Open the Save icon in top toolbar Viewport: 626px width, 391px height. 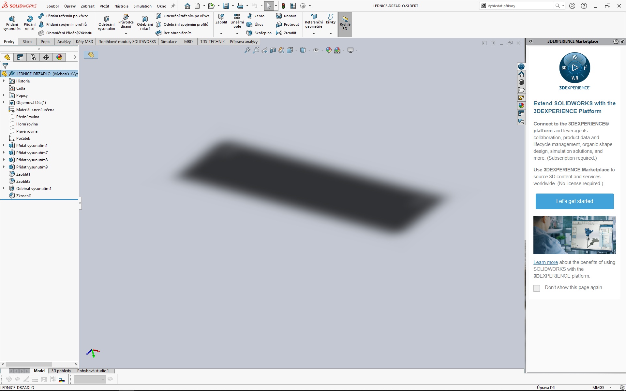pyautogui.click(x=226, y=6)
